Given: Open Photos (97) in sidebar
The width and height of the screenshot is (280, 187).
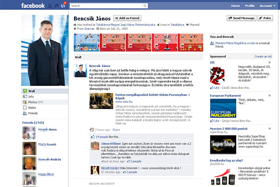Looking at the screenshot, I should pos(45,102).
